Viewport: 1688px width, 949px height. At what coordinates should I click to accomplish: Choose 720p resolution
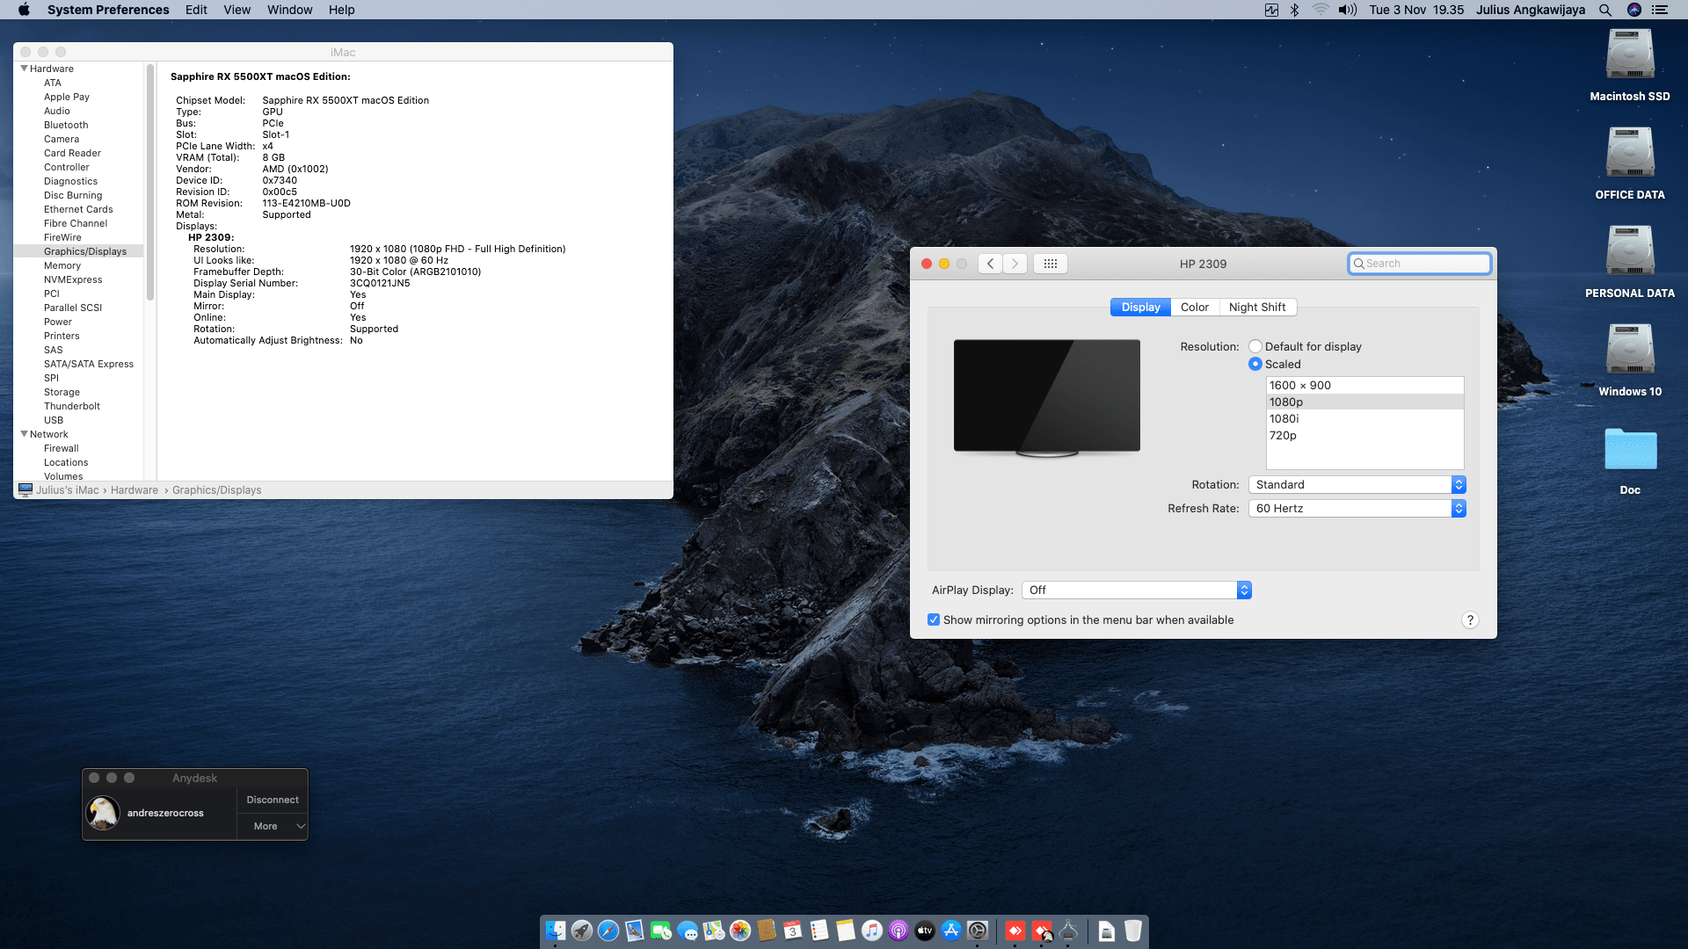1364,435
